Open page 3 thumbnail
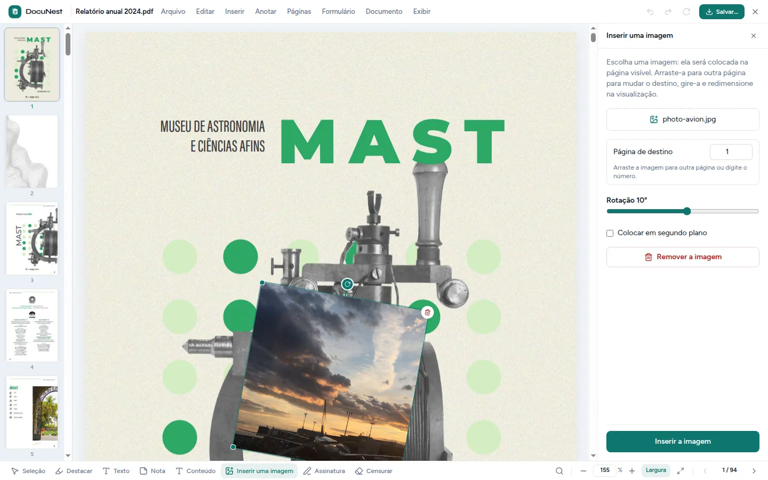 pos(32,238)
